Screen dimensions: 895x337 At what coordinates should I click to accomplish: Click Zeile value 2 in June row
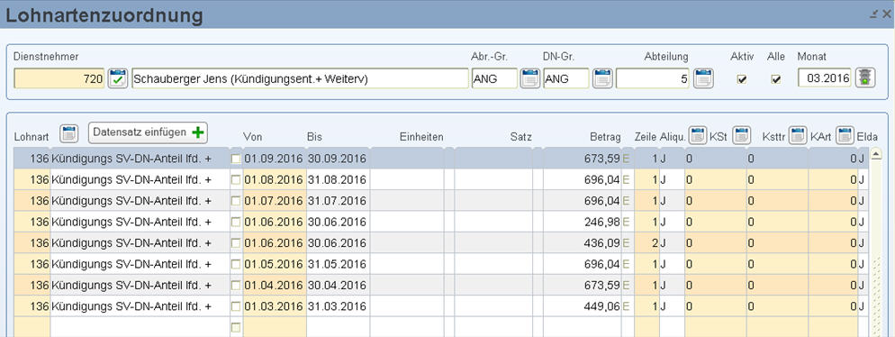[x=646, y=243]
